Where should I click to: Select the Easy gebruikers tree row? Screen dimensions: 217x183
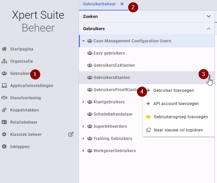(x=147, y=53)
